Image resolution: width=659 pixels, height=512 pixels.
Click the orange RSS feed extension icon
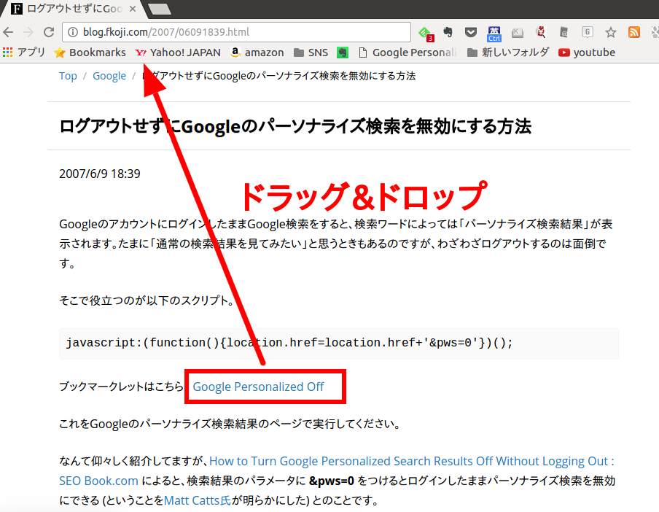pos(633,32)
